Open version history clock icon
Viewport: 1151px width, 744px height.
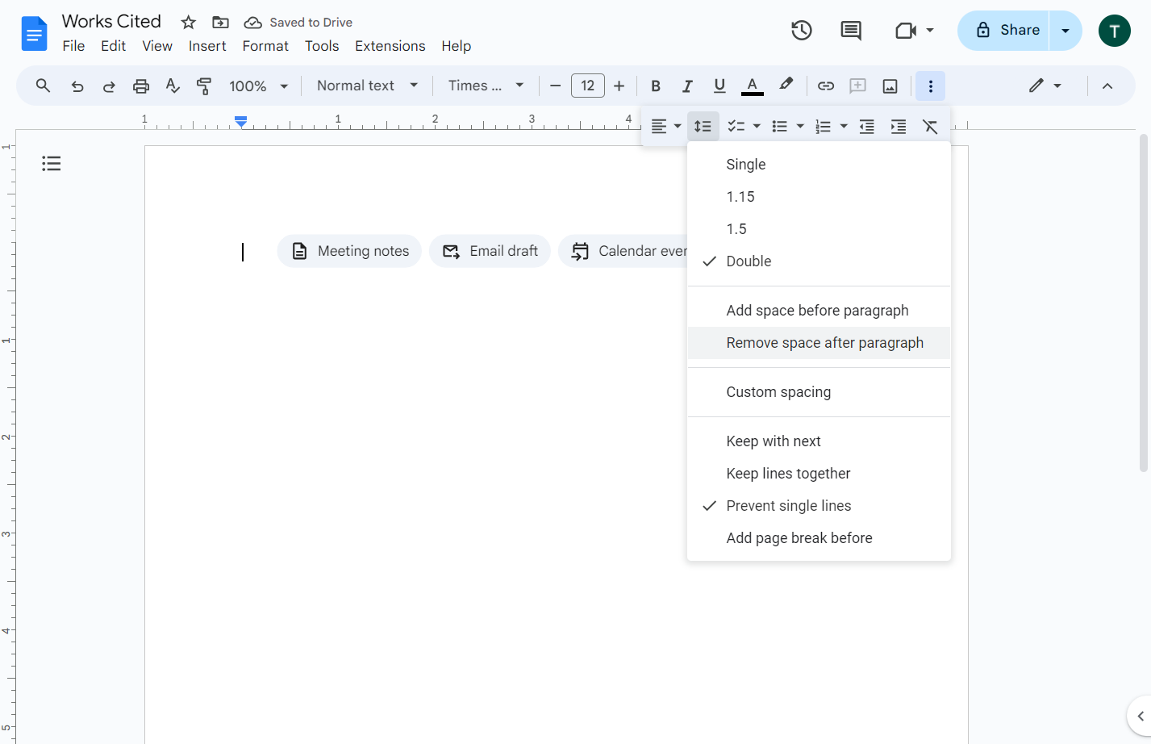click(x=801, y=31)
